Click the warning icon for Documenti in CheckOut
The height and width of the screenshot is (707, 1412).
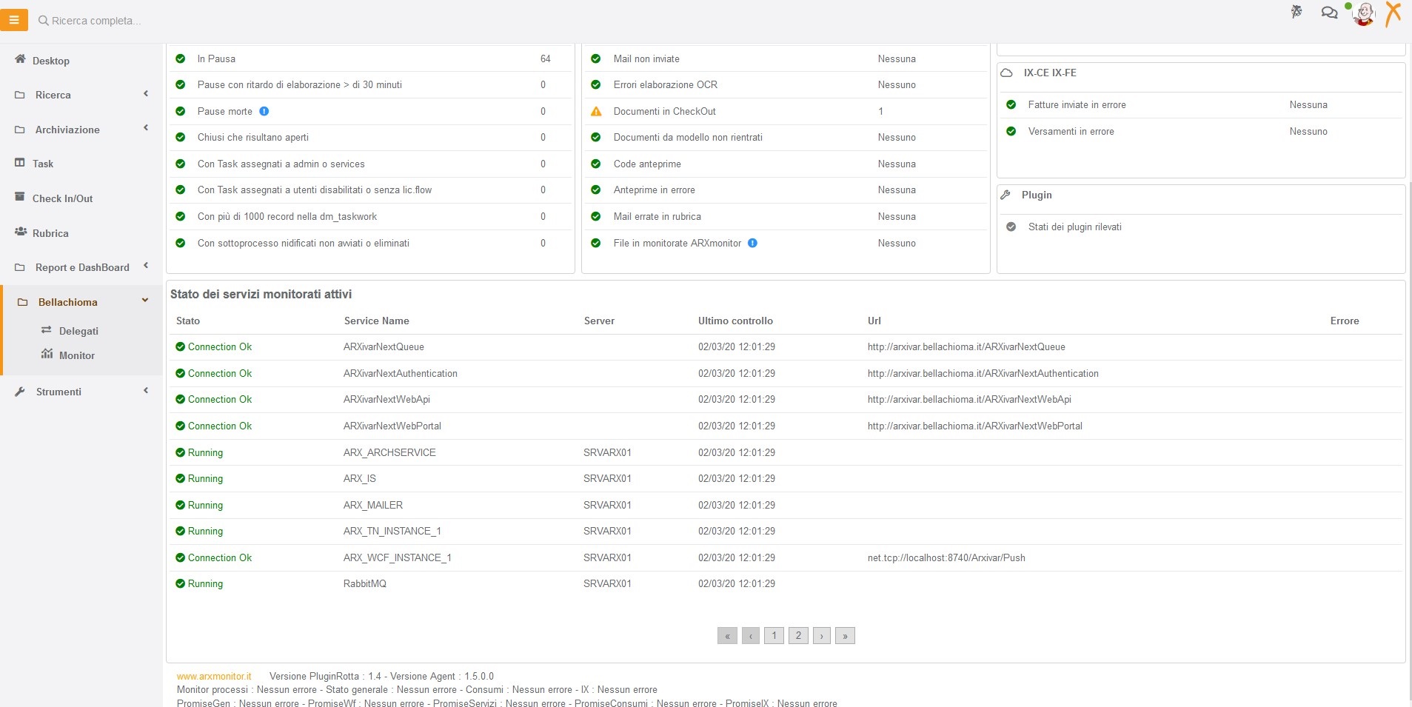tap(596, 111)
